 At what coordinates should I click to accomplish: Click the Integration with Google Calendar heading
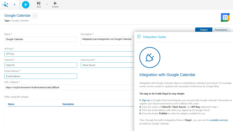tap(167, 75)
